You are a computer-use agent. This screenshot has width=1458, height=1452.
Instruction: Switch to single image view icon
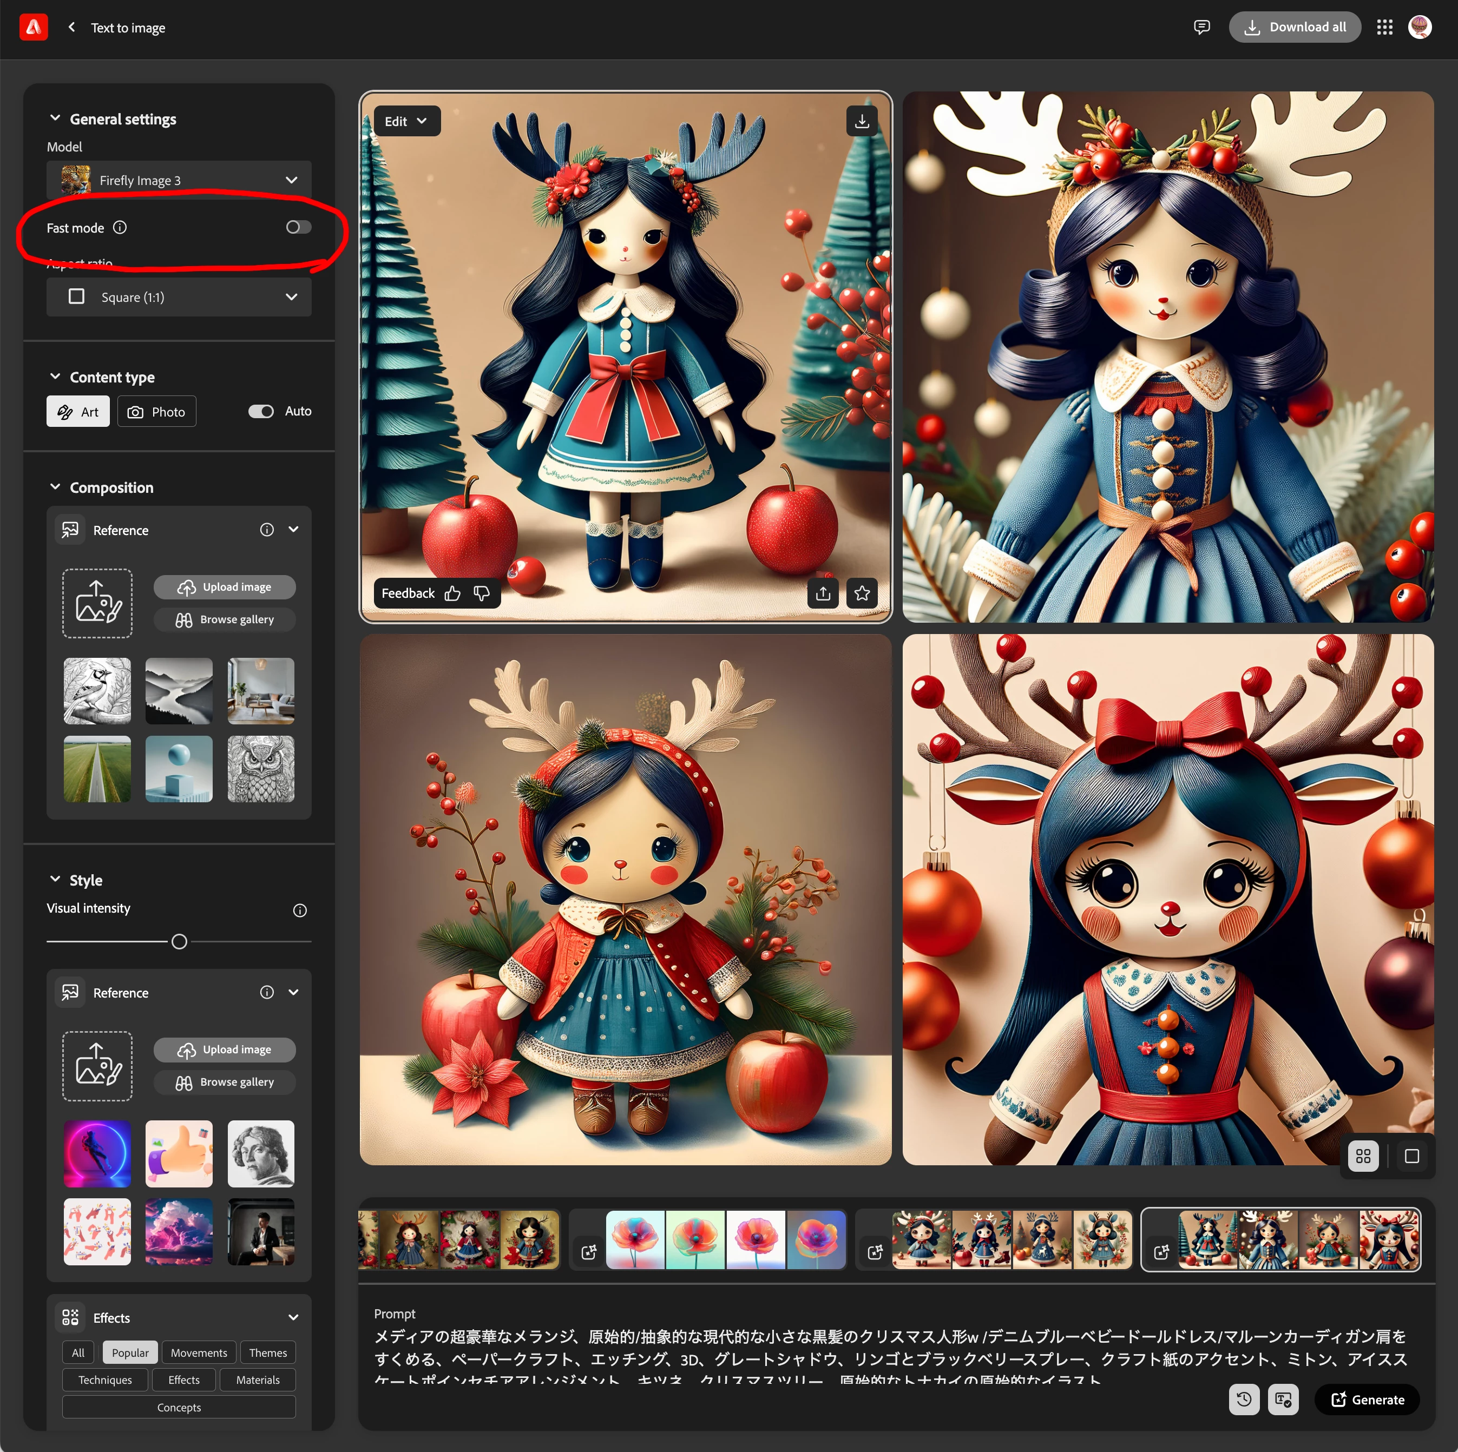[x=1411, y=1156]
